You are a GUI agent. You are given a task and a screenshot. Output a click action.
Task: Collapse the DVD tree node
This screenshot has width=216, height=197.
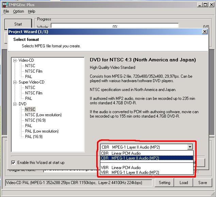click(15, 104)
